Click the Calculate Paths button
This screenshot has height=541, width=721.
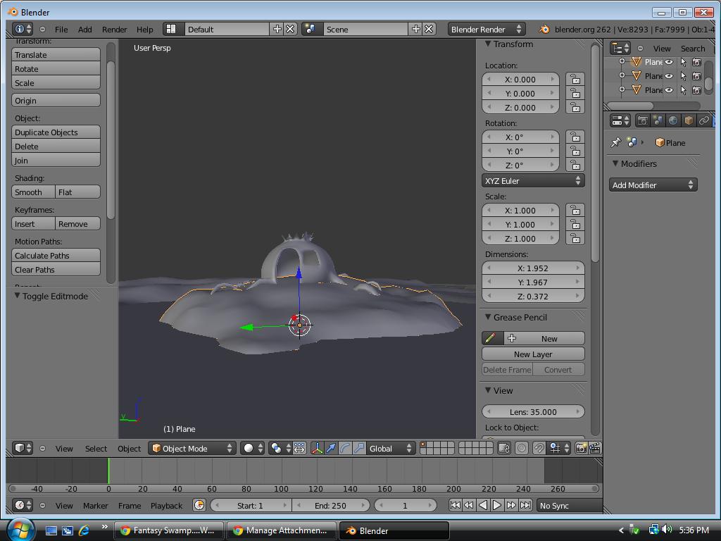(56, 255)
